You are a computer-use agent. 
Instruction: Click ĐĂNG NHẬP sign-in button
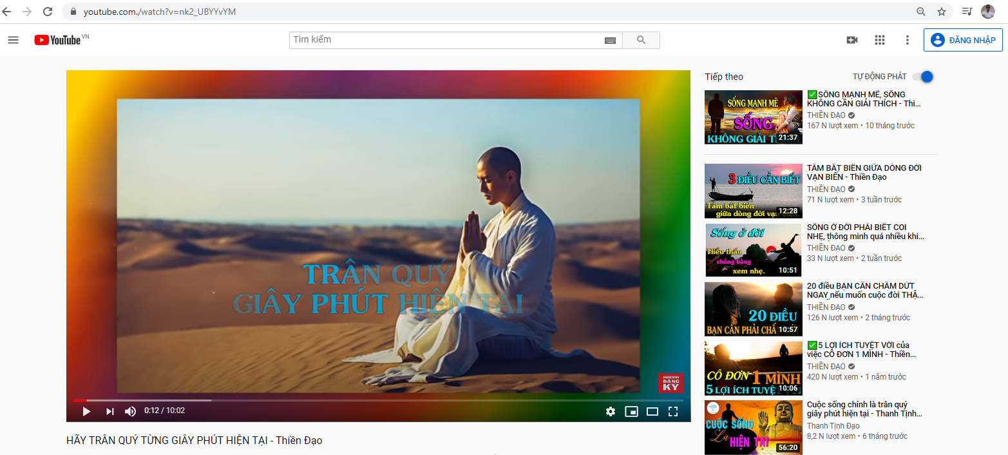[x=963, y=40]
